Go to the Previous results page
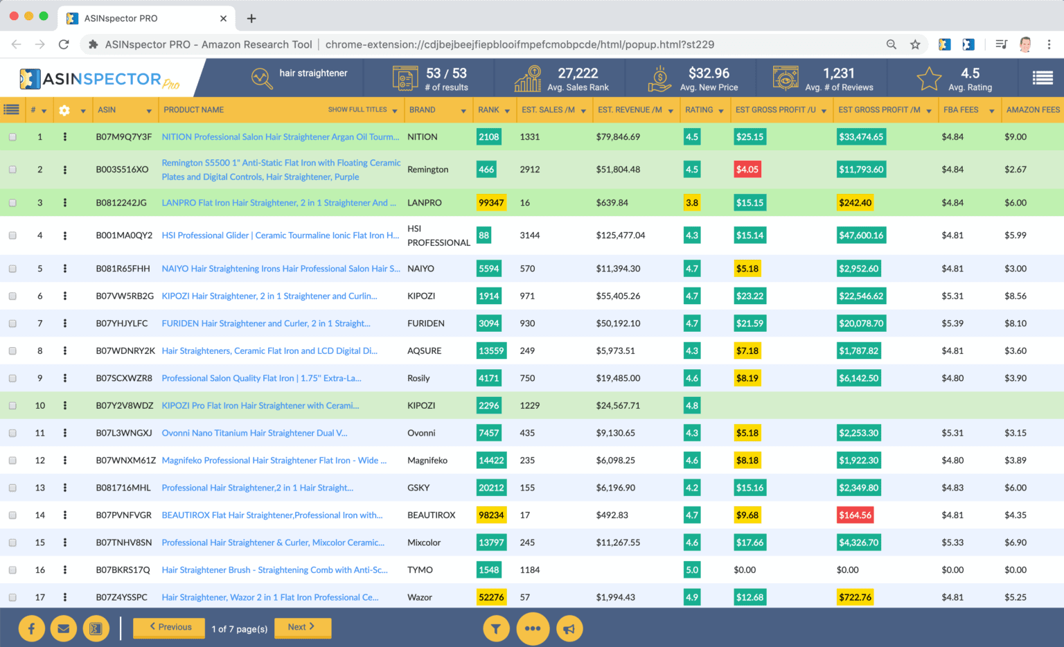The image size is (1064, 647). 169,628
